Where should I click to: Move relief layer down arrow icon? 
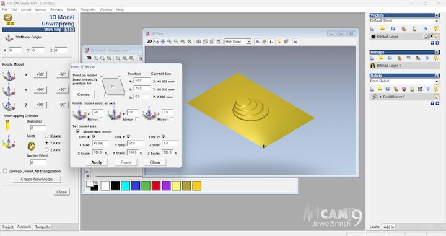click(x=437, y=103)
